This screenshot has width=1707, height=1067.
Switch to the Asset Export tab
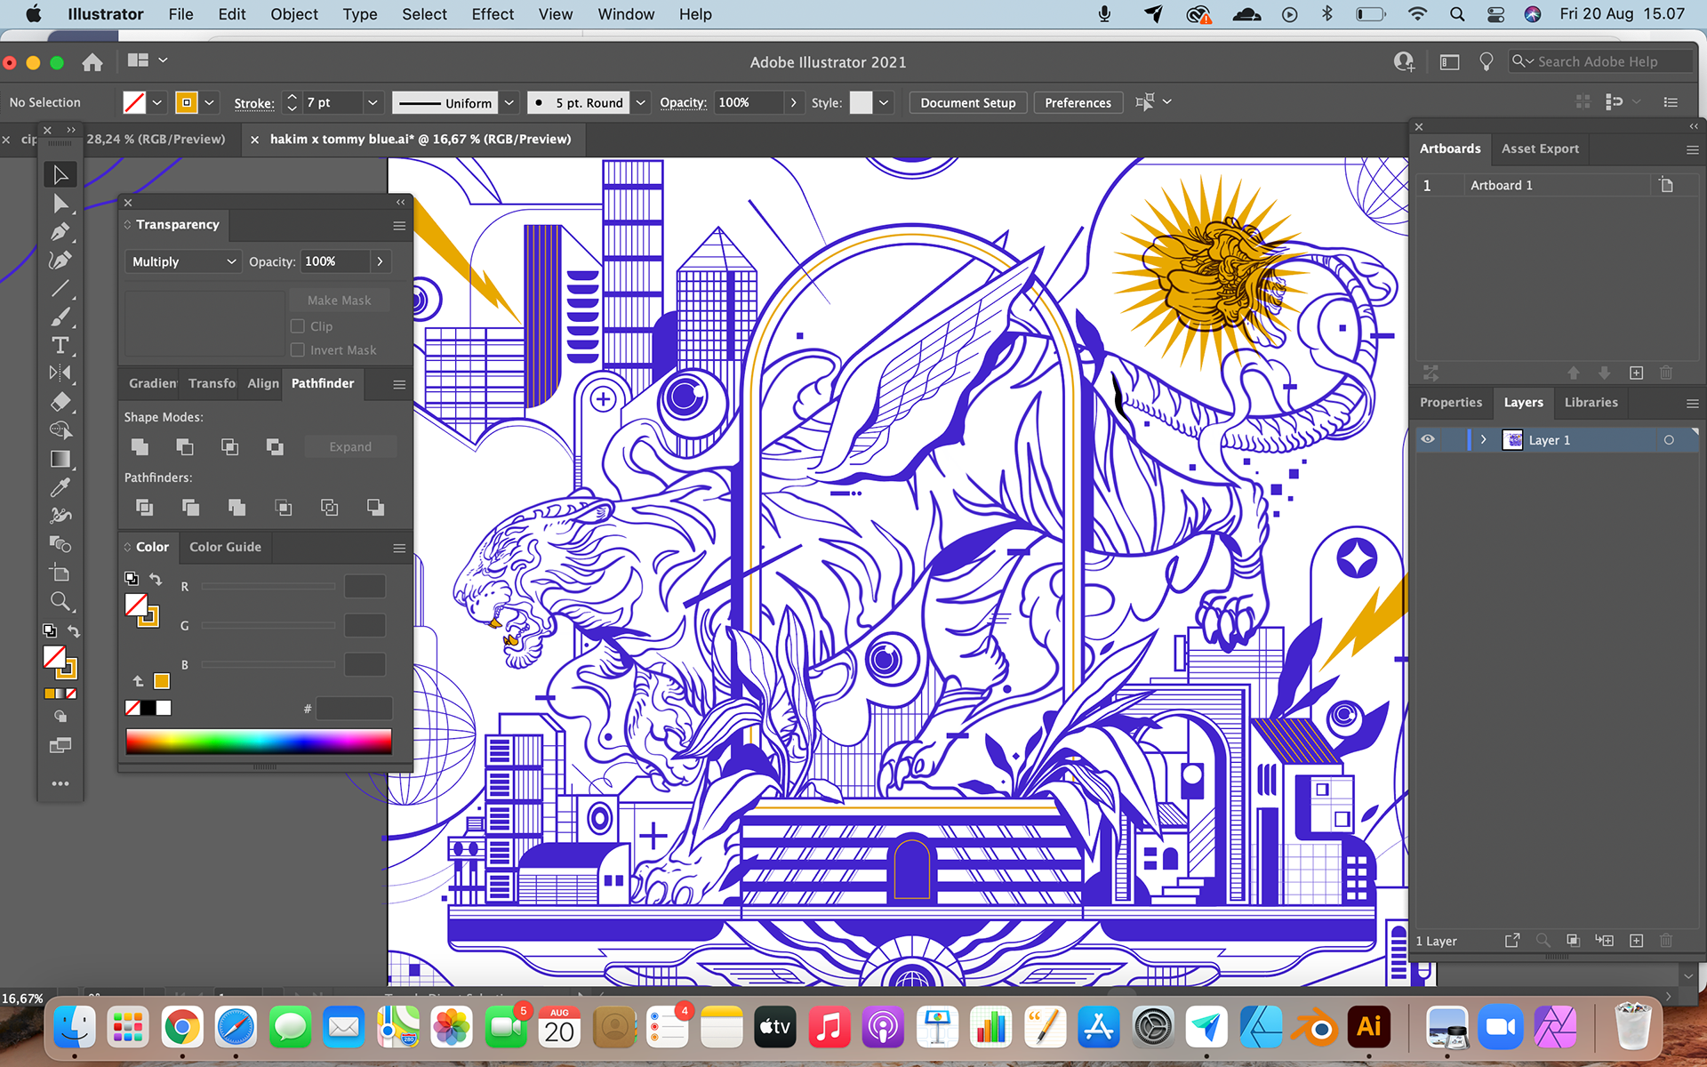1540,148
